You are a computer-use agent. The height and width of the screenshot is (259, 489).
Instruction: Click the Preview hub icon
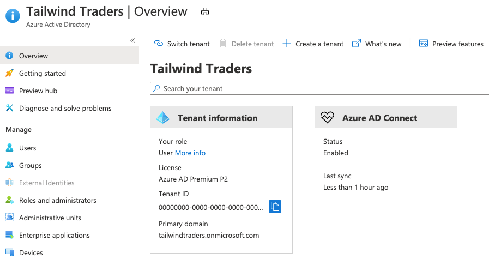pyautogui.click(x=9, y=91)
